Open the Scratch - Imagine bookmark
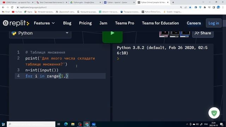Viewport: 226px width, 127px height. coord(172,12)
